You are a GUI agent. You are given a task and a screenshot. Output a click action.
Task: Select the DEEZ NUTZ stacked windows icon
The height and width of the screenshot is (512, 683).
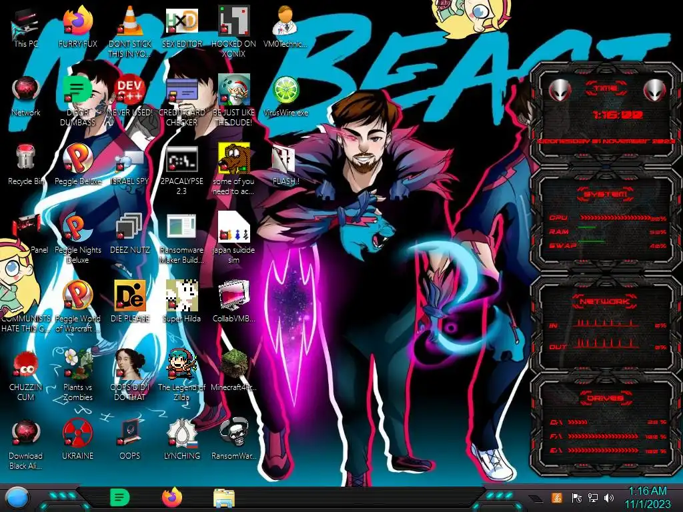130,233
